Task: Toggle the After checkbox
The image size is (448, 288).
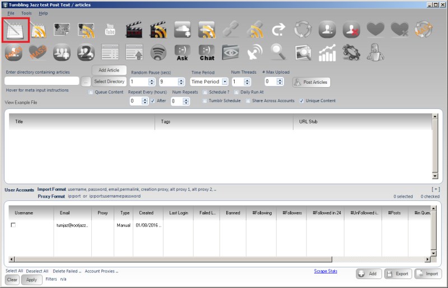Action: 153,101
